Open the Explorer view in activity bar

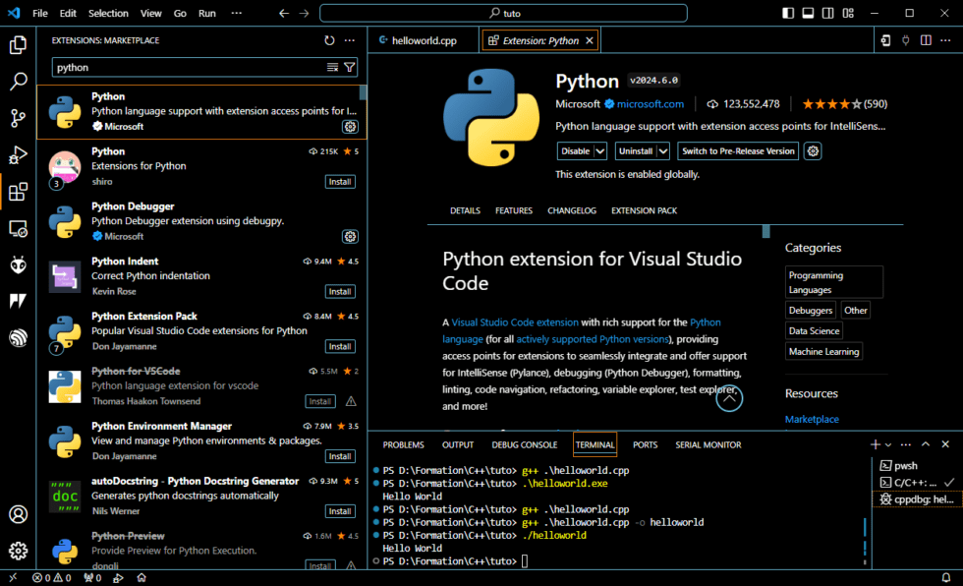tap(18, 44)
